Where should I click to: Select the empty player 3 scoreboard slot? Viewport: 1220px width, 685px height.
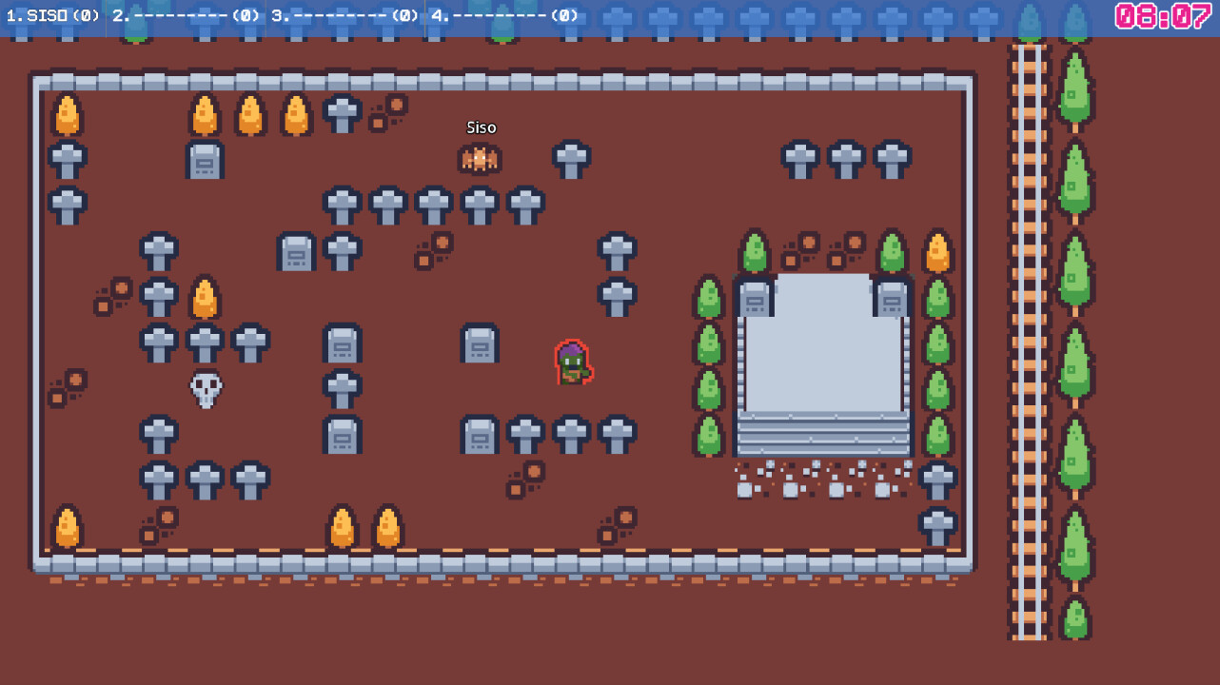345,16
